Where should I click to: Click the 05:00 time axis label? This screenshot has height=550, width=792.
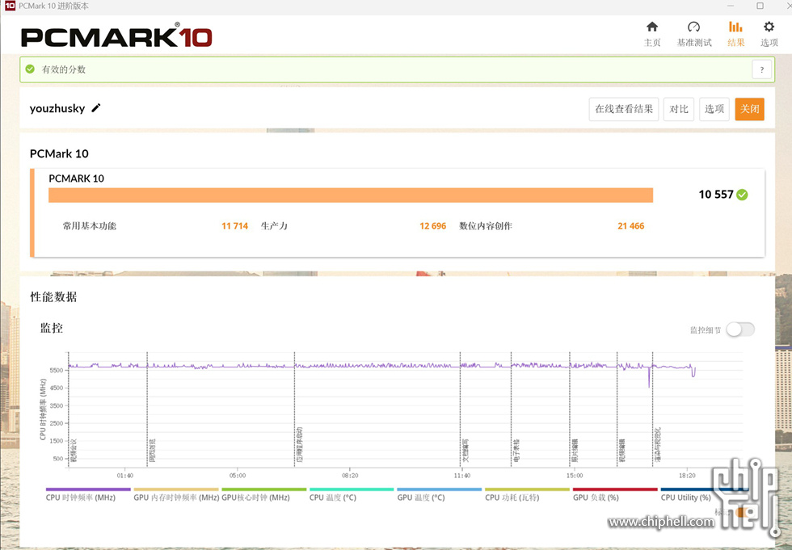click(x=238, y=476)
